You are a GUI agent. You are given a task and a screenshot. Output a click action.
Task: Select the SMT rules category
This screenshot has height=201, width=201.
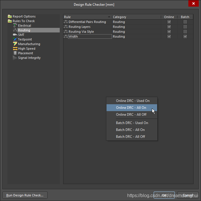(21, 35)
